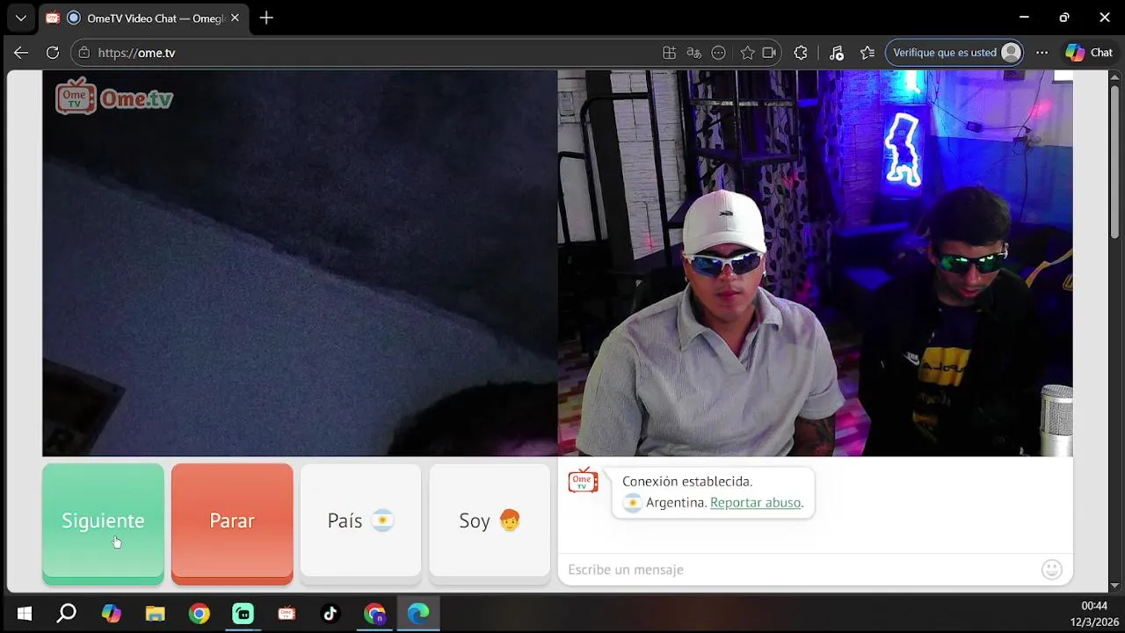The width and height of the screenshot is (1125, 633).
Task: Add page to favorites star
Action: (747, 53)
